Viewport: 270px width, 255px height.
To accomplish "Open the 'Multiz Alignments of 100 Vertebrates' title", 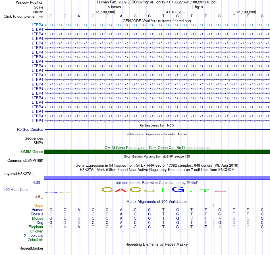I will (x=157, y=202).
